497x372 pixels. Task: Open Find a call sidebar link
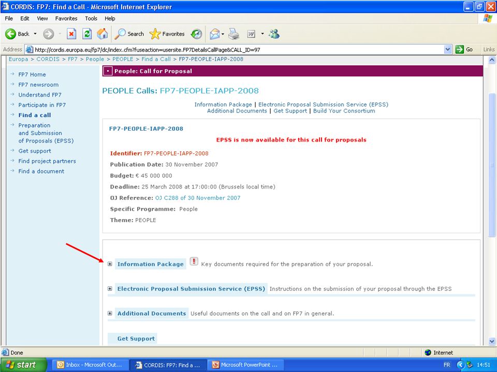coord(35,115)
